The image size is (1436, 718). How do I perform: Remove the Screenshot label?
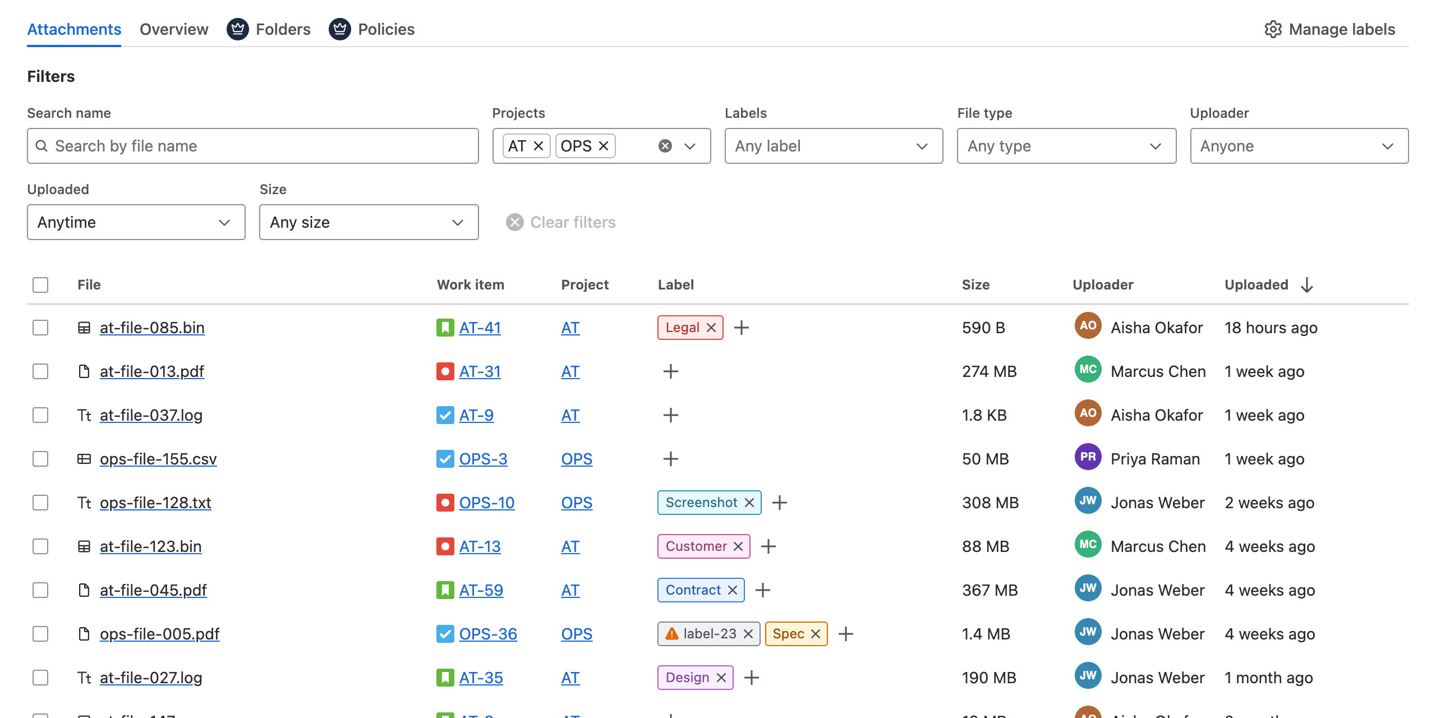749,503
